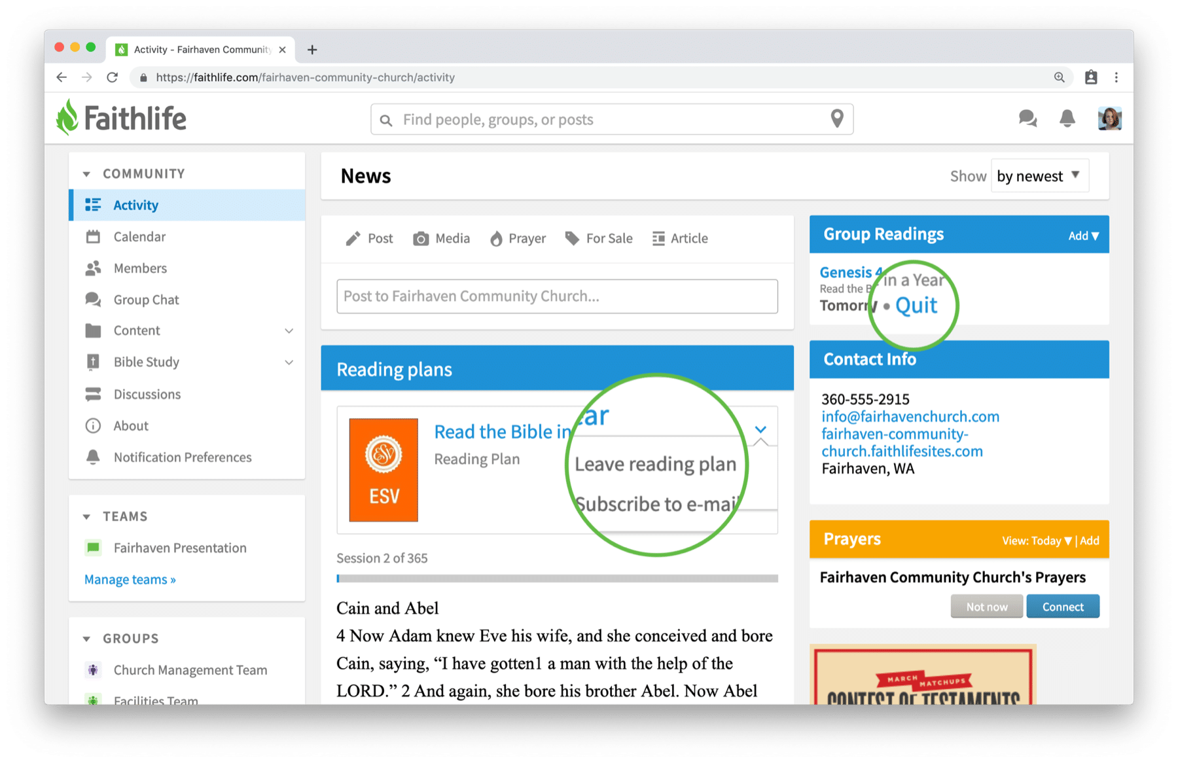Select the Media tab with camera icon
Viewport: 1178px width, 763px height.
441,238
